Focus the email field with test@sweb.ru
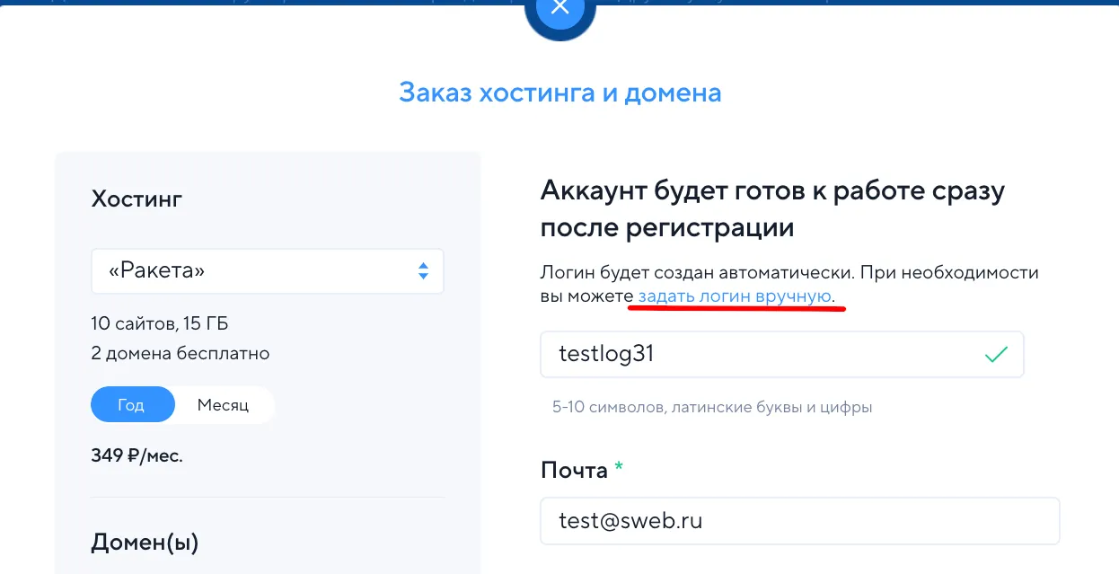This screenshot has height=574, width=1119. [x=799, y=521]
